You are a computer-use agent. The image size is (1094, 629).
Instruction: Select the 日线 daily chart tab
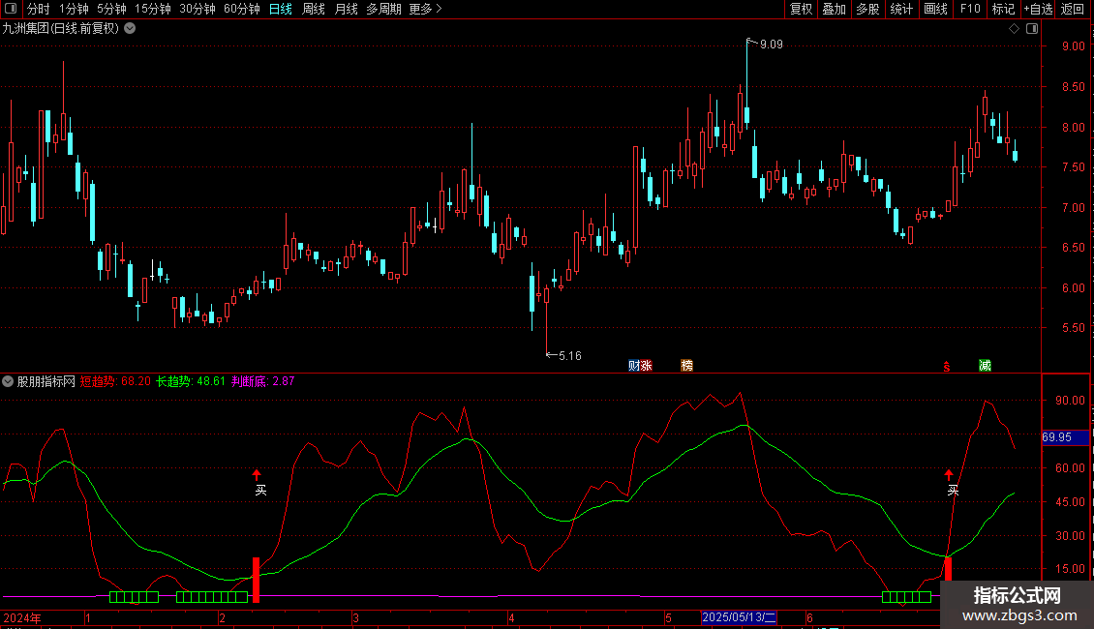pyautogui.click(x=281, y=9)
